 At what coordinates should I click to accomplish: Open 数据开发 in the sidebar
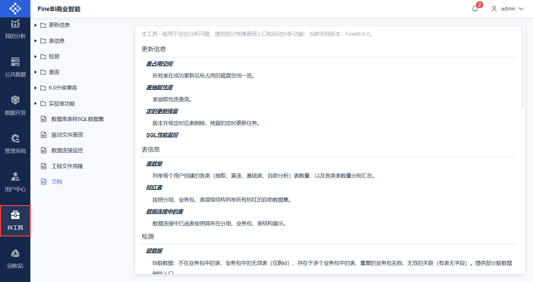[15, 106]
